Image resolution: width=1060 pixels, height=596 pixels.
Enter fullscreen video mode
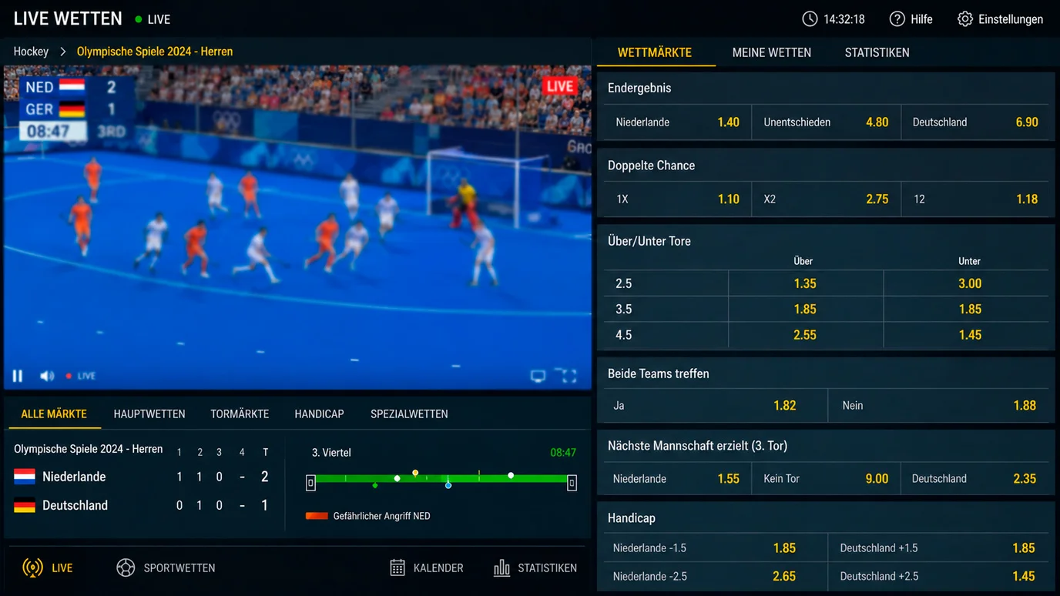point(569,376)
